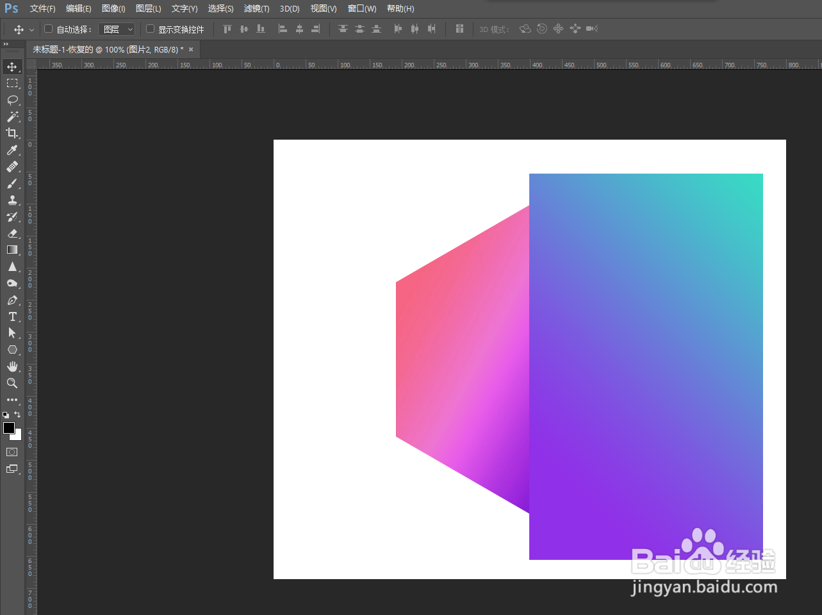
Task: Distribute left edges button
Action: (x=398, y=29)
